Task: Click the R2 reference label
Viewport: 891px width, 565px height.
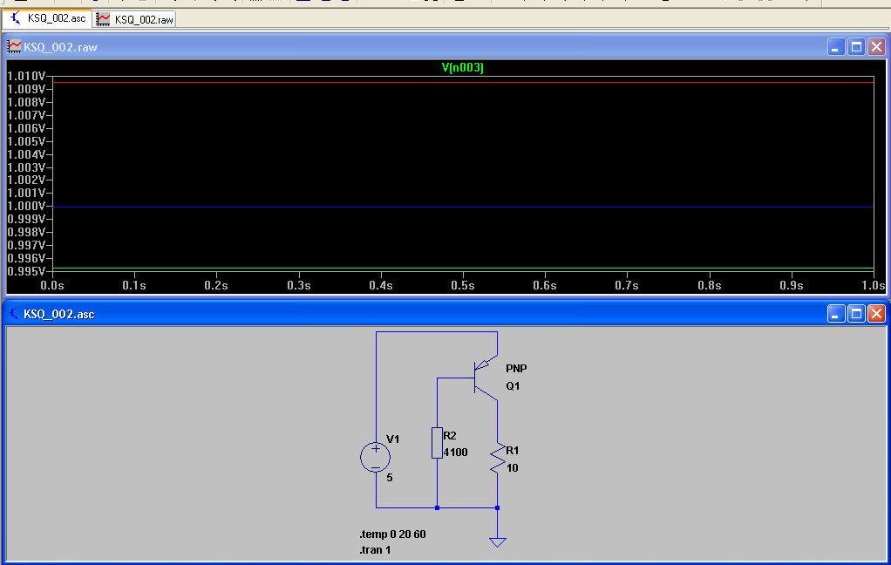Action: 450,436
